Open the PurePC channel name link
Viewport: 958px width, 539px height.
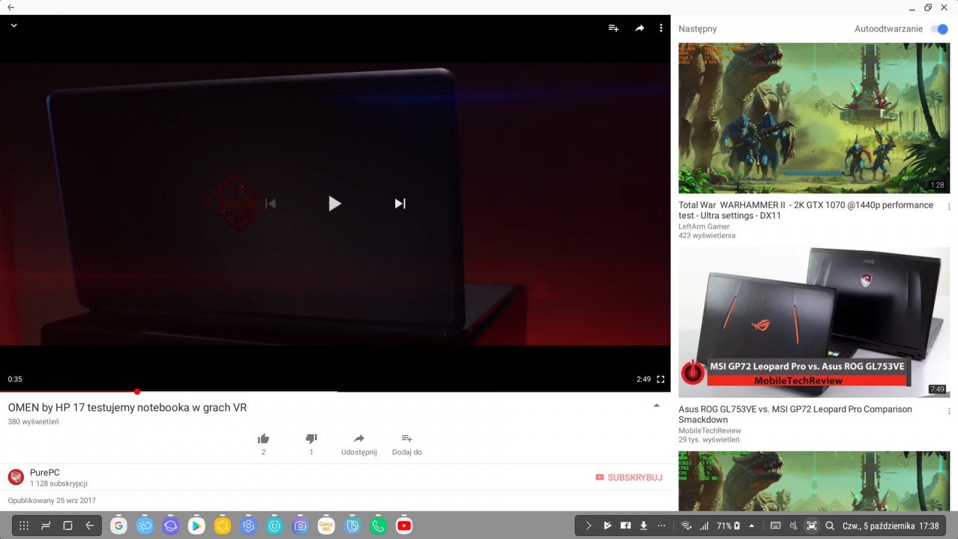(45, 473)
